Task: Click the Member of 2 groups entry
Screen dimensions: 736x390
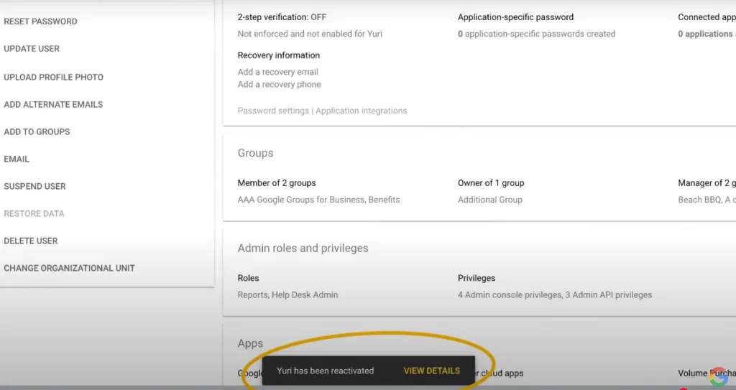Action: click(x=277, y=182)
